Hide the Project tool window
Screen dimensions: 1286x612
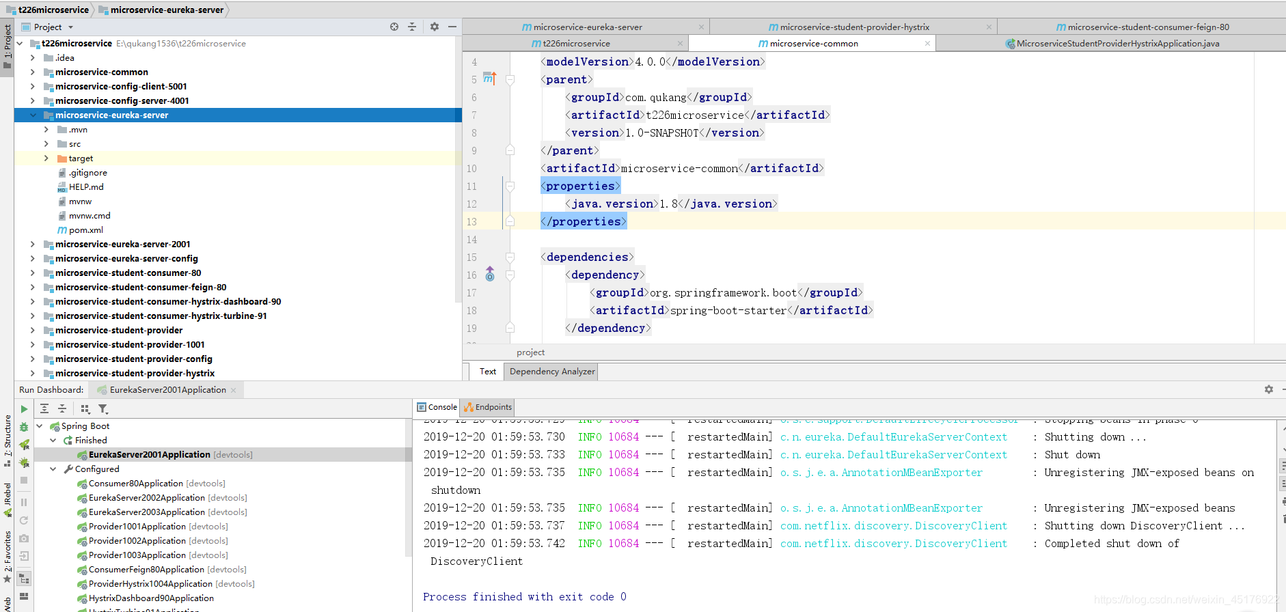452,27
